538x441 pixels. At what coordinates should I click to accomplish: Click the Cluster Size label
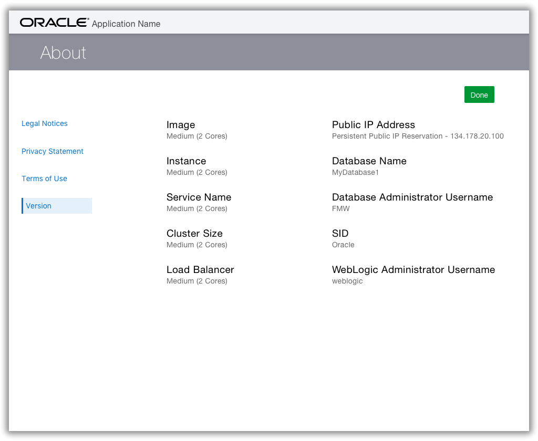[x=194, y=234]
